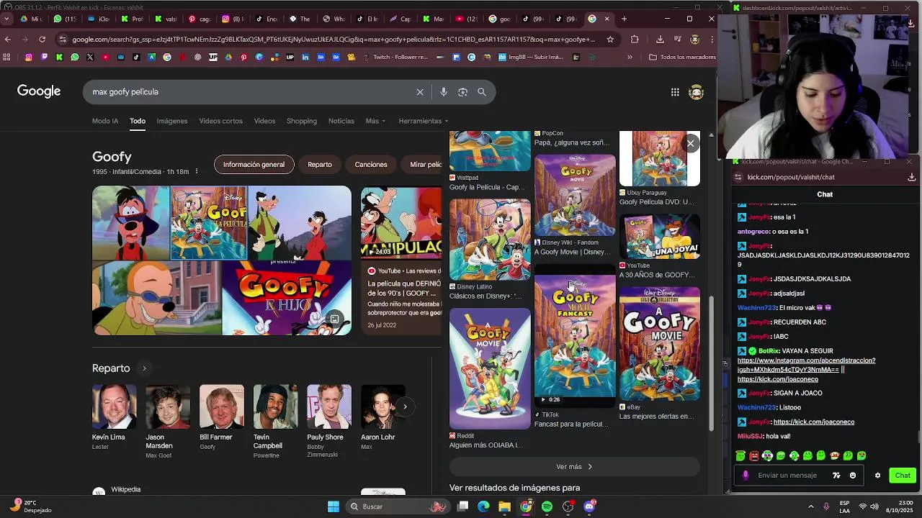Image resolution: width=922 pixels, height=518 pixels.
Task: Open chat emoji picker smiley
Action: coord(853,476)
